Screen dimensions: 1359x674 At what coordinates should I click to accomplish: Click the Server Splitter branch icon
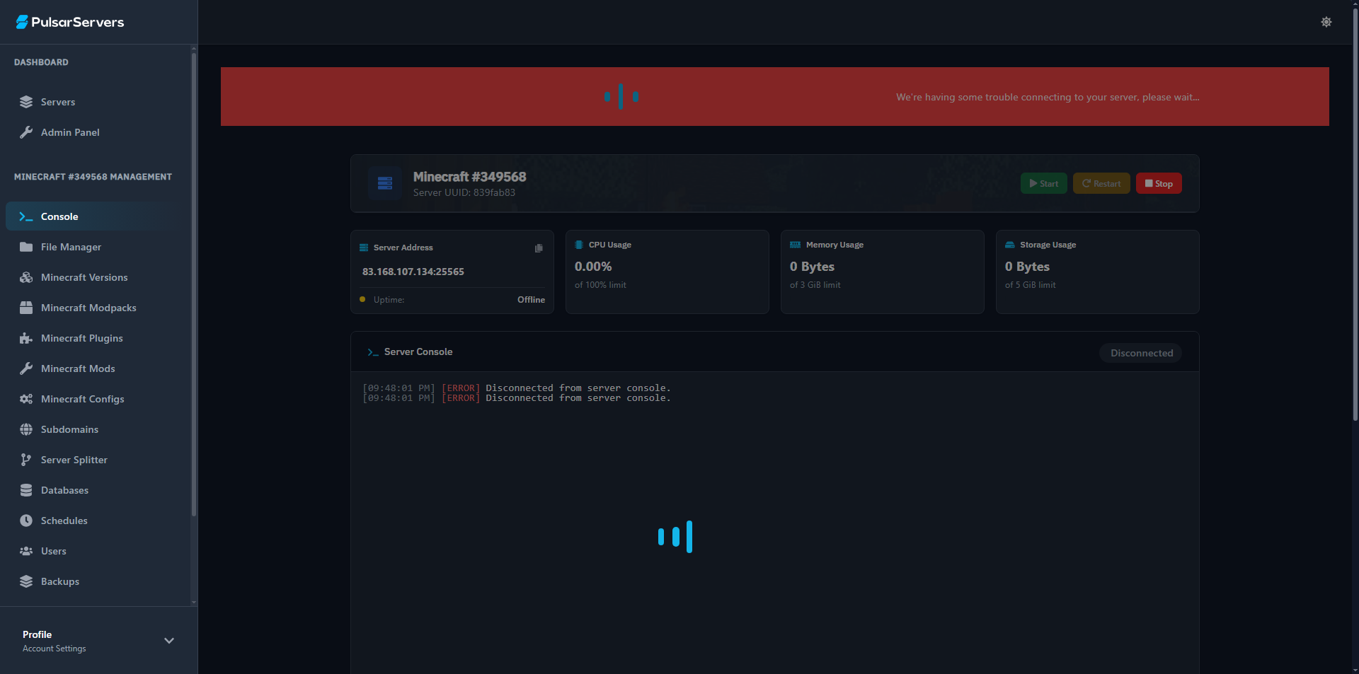pos(26,460)
